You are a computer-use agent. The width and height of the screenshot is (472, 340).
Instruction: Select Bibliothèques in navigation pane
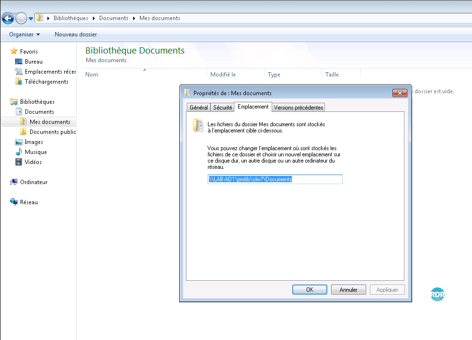(x=37, y=102)
